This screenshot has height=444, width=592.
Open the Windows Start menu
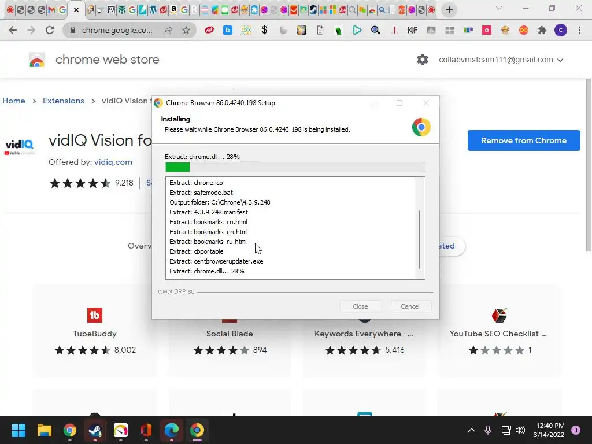(x=18, y=430)
